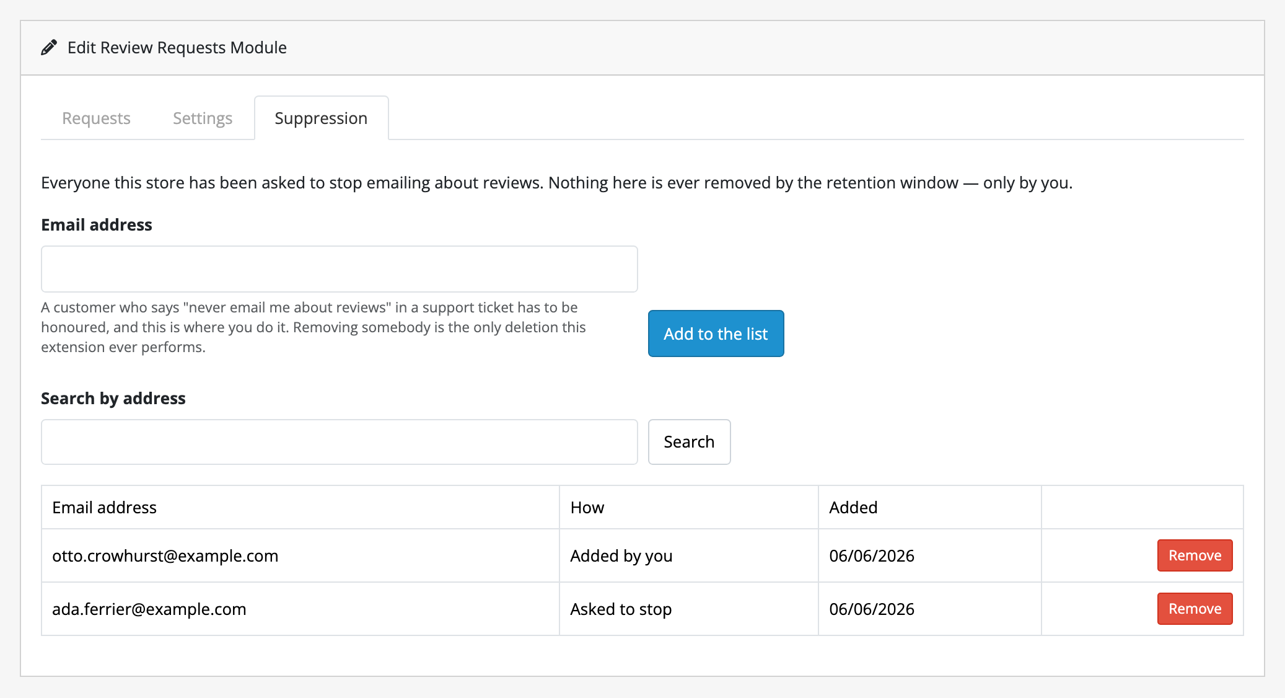Click the 'Edit Review Requests Module' heading
The width and height of the screenshot is (1285, 698).
click(x=177, y=48)
